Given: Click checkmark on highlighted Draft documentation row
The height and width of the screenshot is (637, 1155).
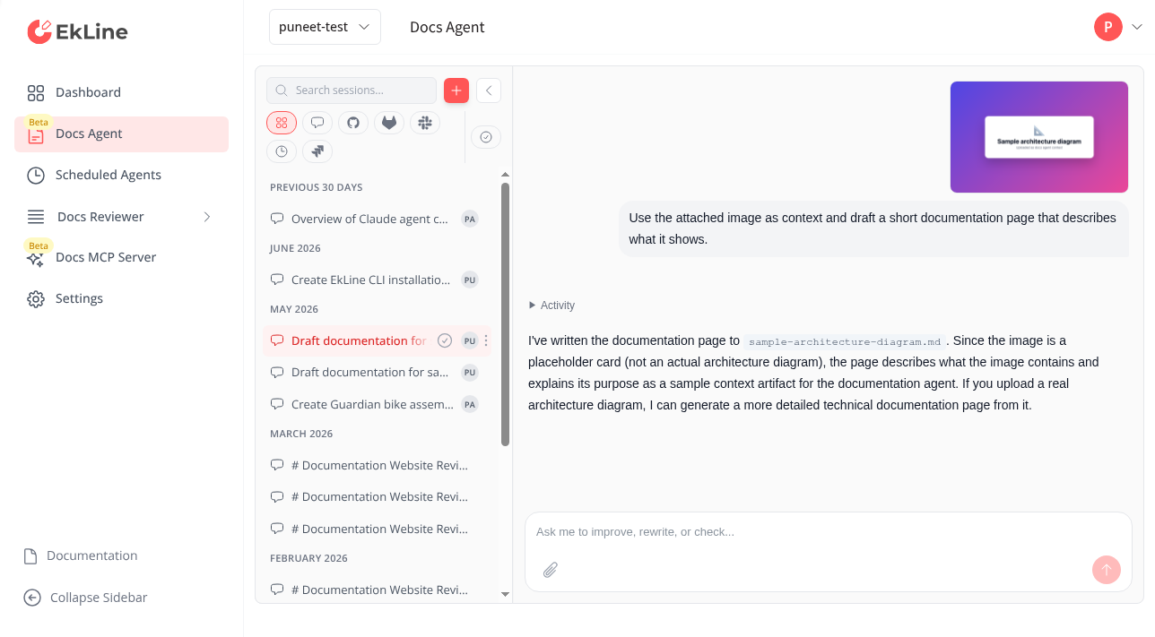Looking at the screenshot, I should tap(445, 340).
